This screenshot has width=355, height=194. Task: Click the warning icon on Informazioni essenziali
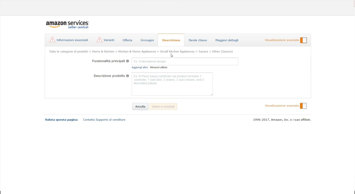coord(52,40)
